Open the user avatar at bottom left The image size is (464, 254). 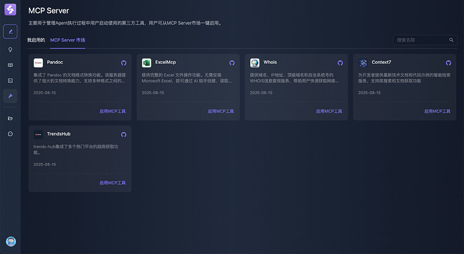pyautogui.click(x=11, y=242)
